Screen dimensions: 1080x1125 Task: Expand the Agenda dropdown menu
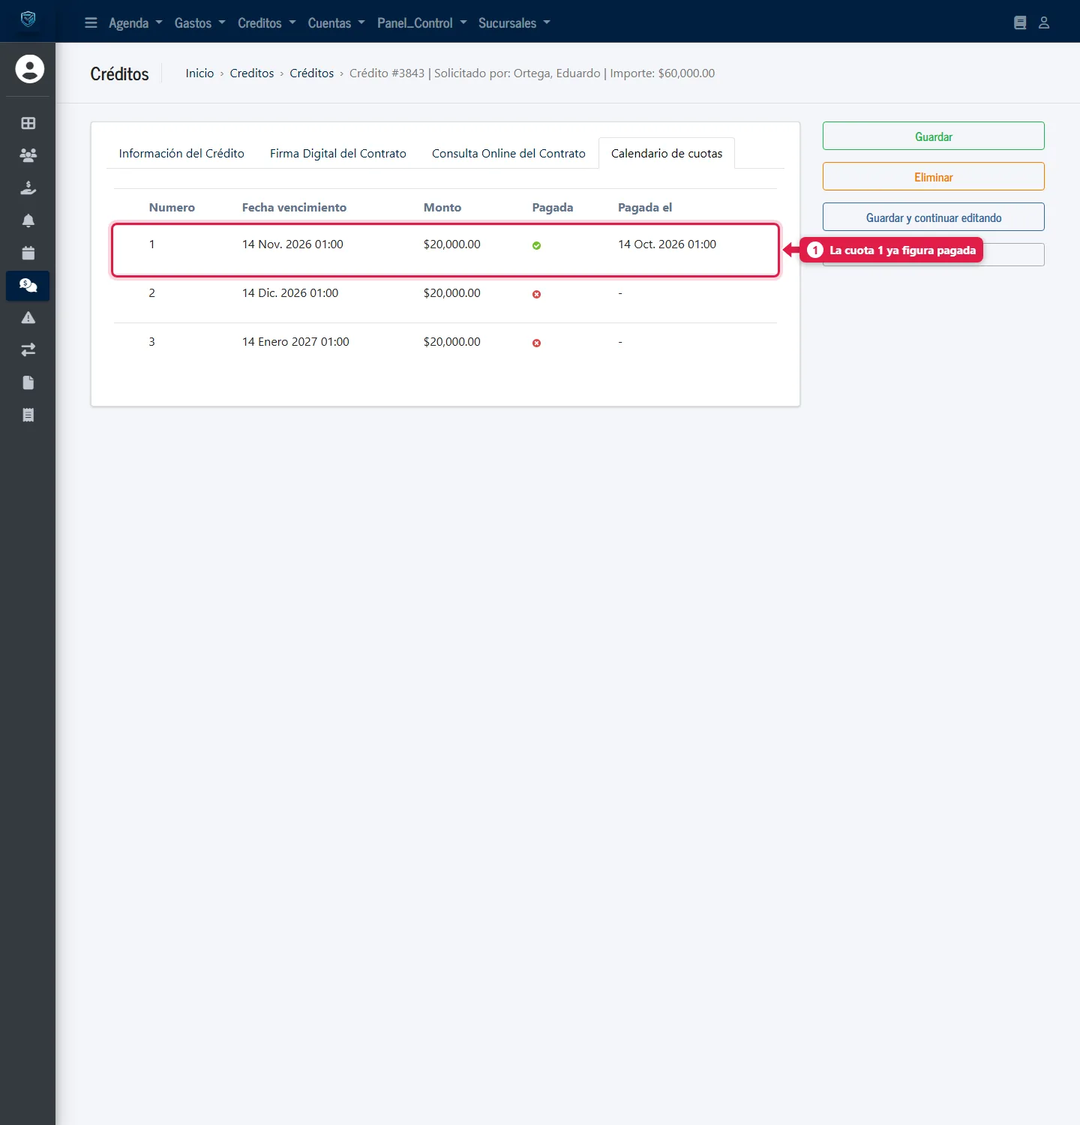pyautogui.click(x=136, y=22)
